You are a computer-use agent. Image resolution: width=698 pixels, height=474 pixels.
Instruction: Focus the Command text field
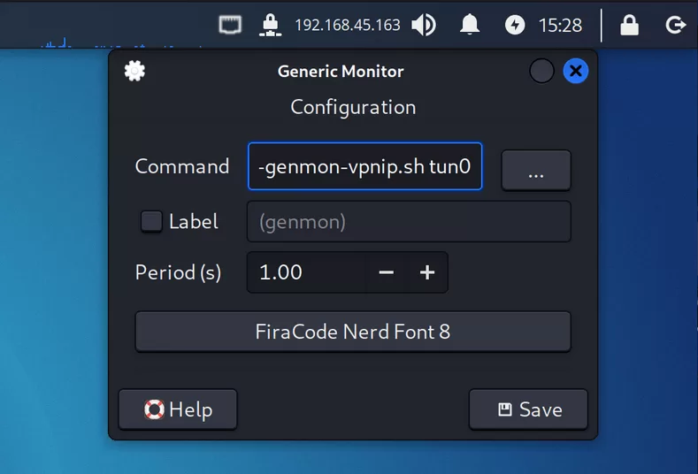coord(364,166)
